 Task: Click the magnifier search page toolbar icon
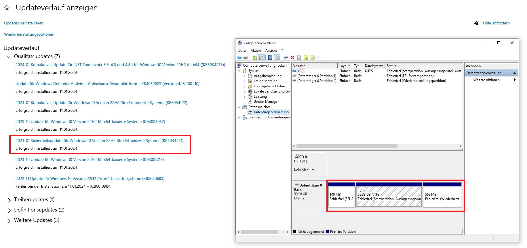(x=312, y=58)
